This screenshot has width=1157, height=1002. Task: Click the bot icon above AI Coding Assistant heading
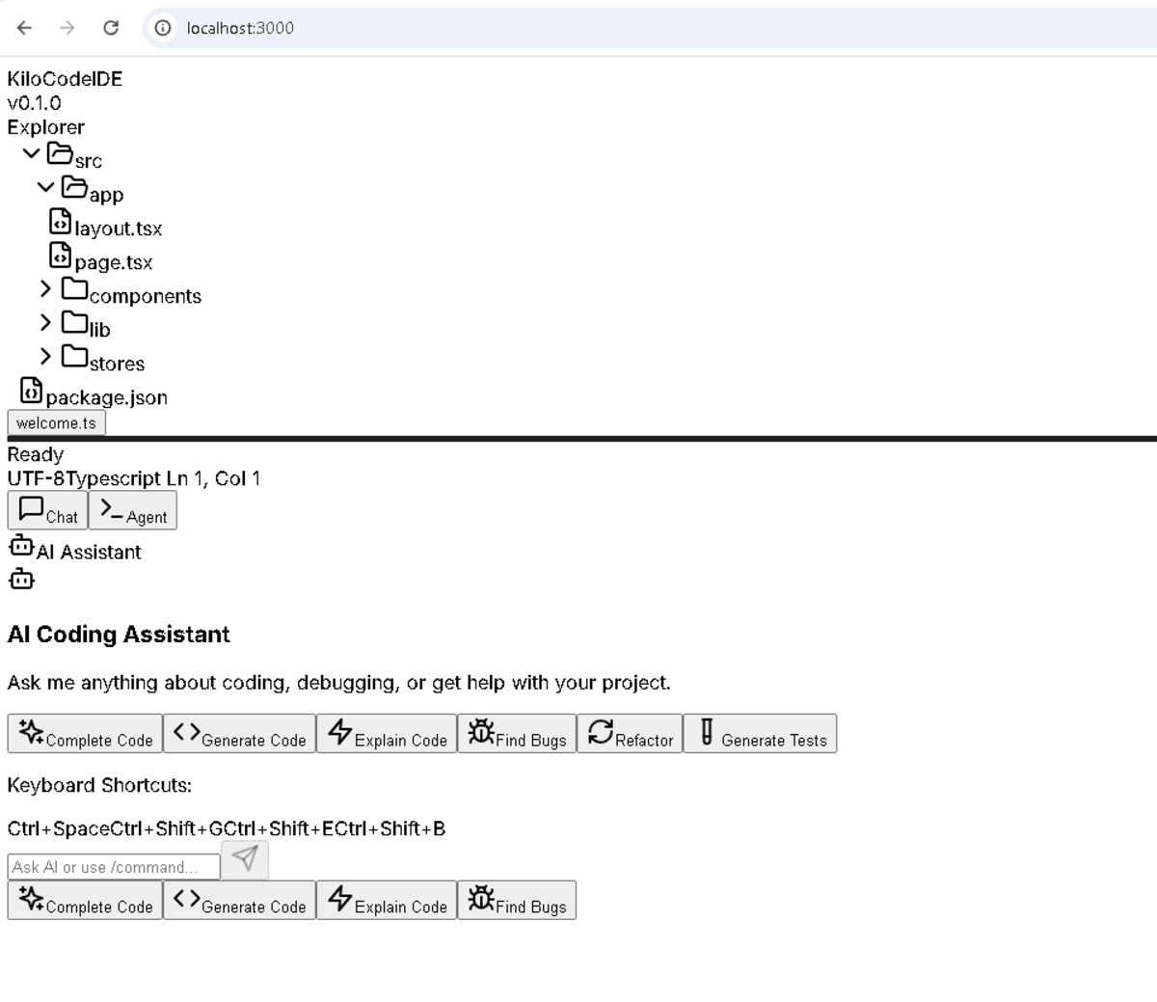pyautogui.click(x=21, y=579)
